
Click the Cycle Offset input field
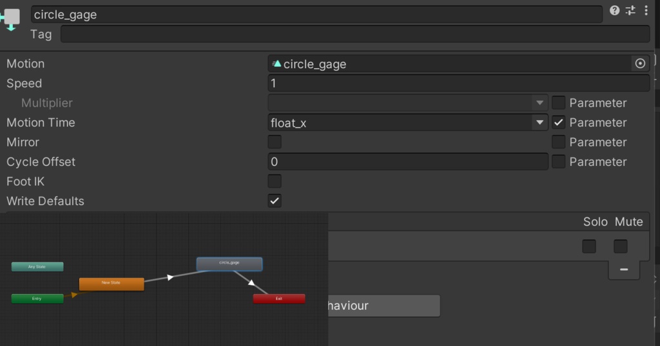coord(407,161)
